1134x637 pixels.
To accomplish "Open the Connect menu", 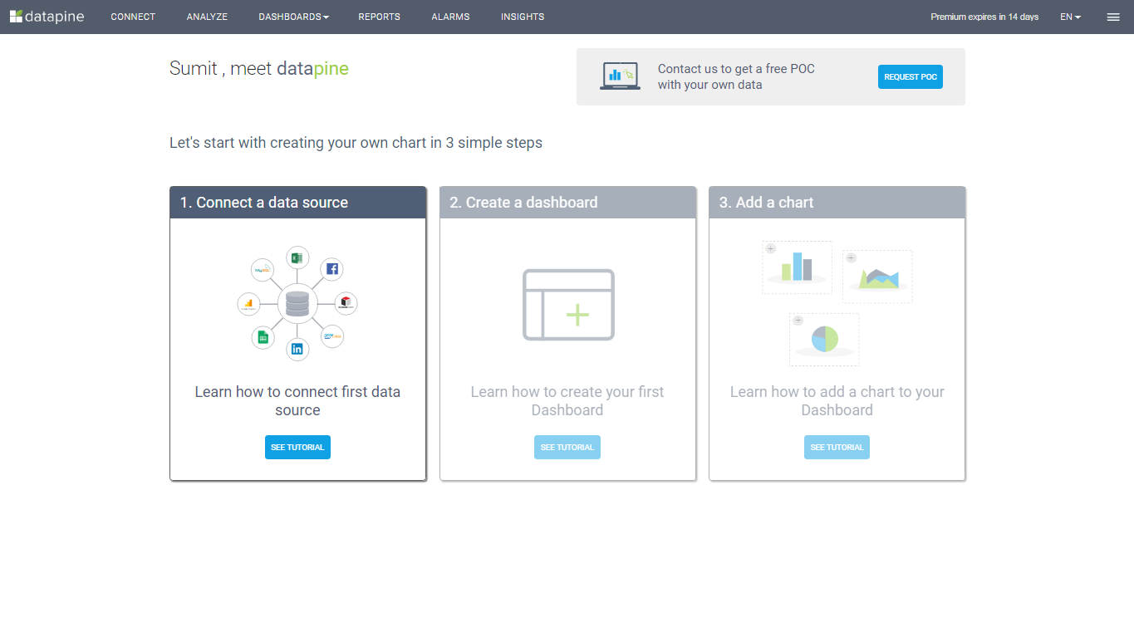I will coord(133,17).
